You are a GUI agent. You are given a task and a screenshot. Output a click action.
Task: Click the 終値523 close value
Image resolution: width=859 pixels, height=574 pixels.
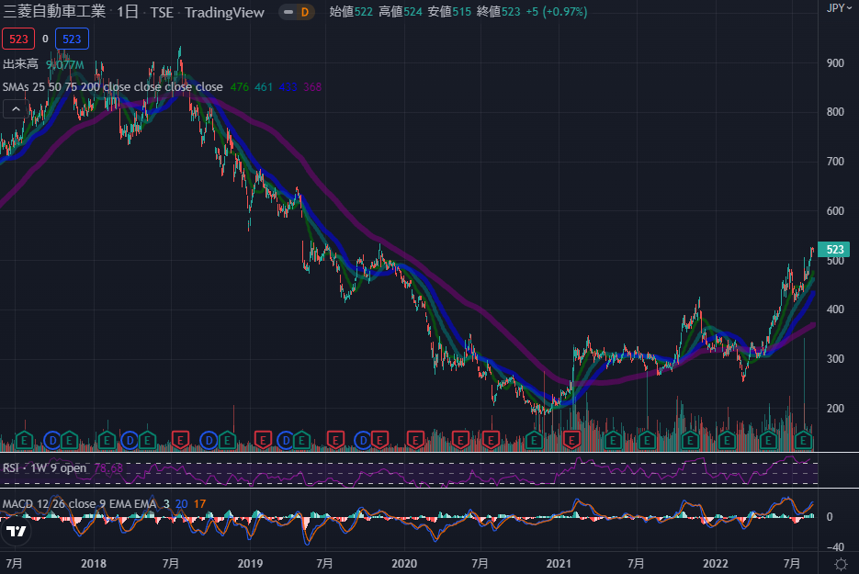(x=498, y=12)
